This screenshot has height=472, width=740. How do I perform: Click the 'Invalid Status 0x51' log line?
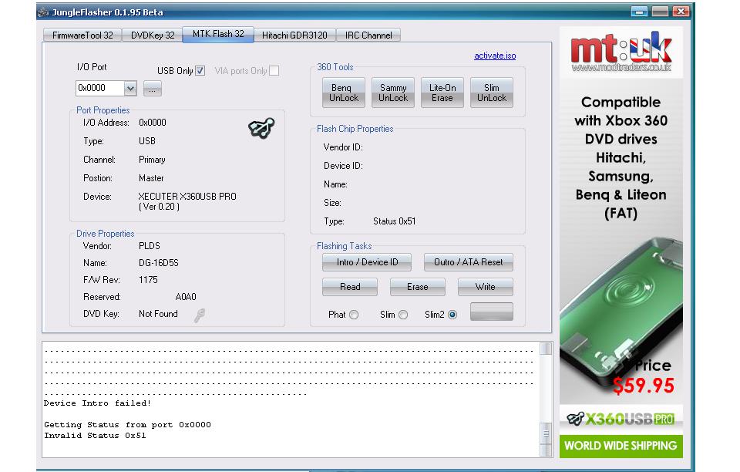click(x=95, y=435)
